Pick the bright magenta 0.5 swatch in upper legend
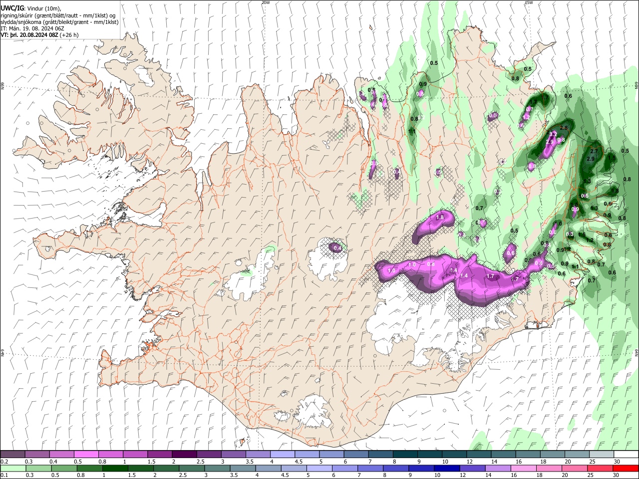Screen dimensions: 639x479 86,454
